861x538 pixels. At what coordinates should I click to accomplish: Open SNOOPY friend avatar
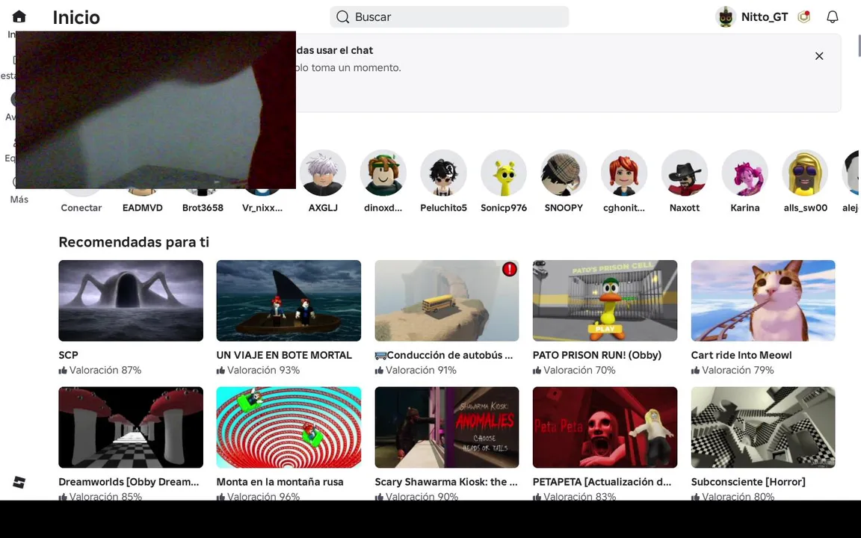564,173
